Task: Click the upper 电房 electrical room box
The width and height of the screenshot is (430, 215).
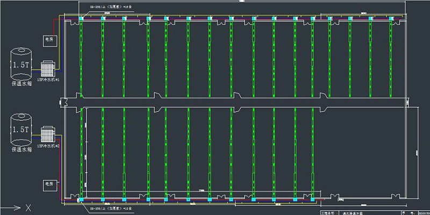Action: [50, 40]
